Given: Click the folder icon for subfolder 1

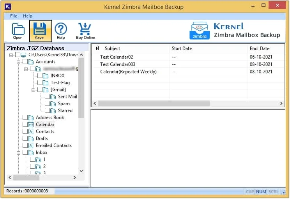Looking at the screenshot, I should (x=38, y=159).
